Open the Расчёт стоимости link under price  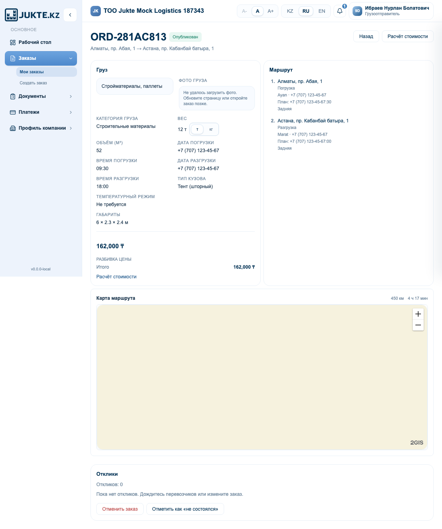click(116, 277)
